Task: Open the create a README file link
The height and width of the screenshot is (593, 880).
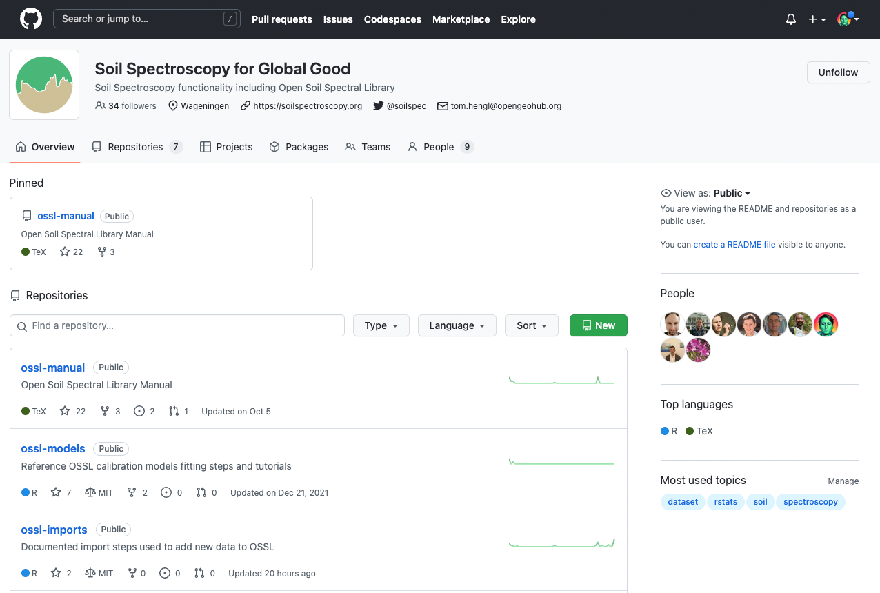Action: click(x=734, y=244)
